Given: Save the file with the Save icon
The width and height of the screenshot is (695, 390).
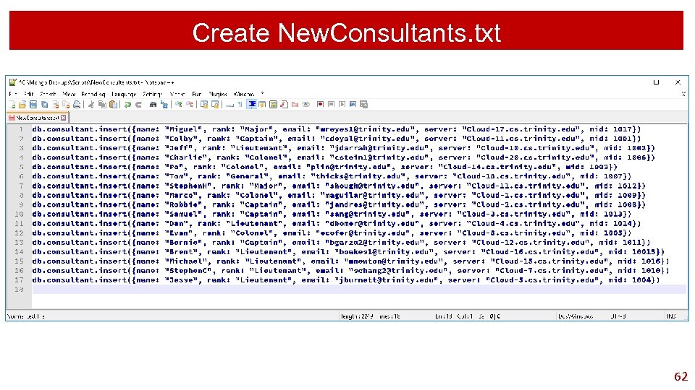Looking at the screenshot, I should [x=33, y=104].
